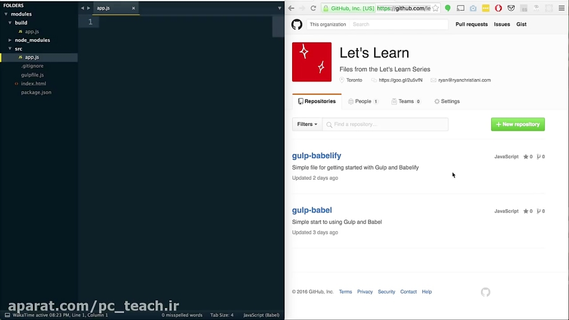The image size is (569, 320).
Task: Open the Contact footer link
Action: tap(408, 292)
